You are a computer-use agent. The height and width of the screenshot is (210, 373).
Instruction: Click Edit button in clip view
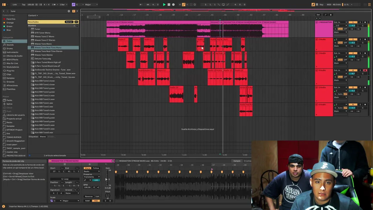(97, 196)
